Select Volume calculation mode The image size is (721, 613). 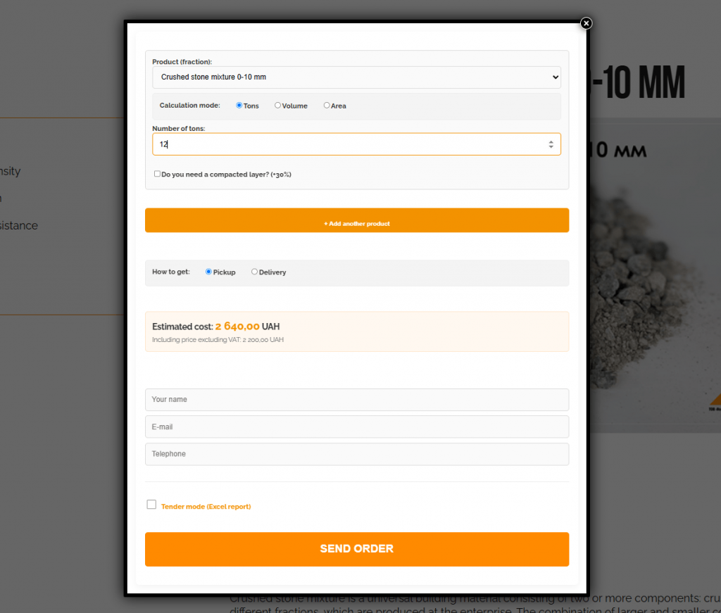(x=277, y=106)
